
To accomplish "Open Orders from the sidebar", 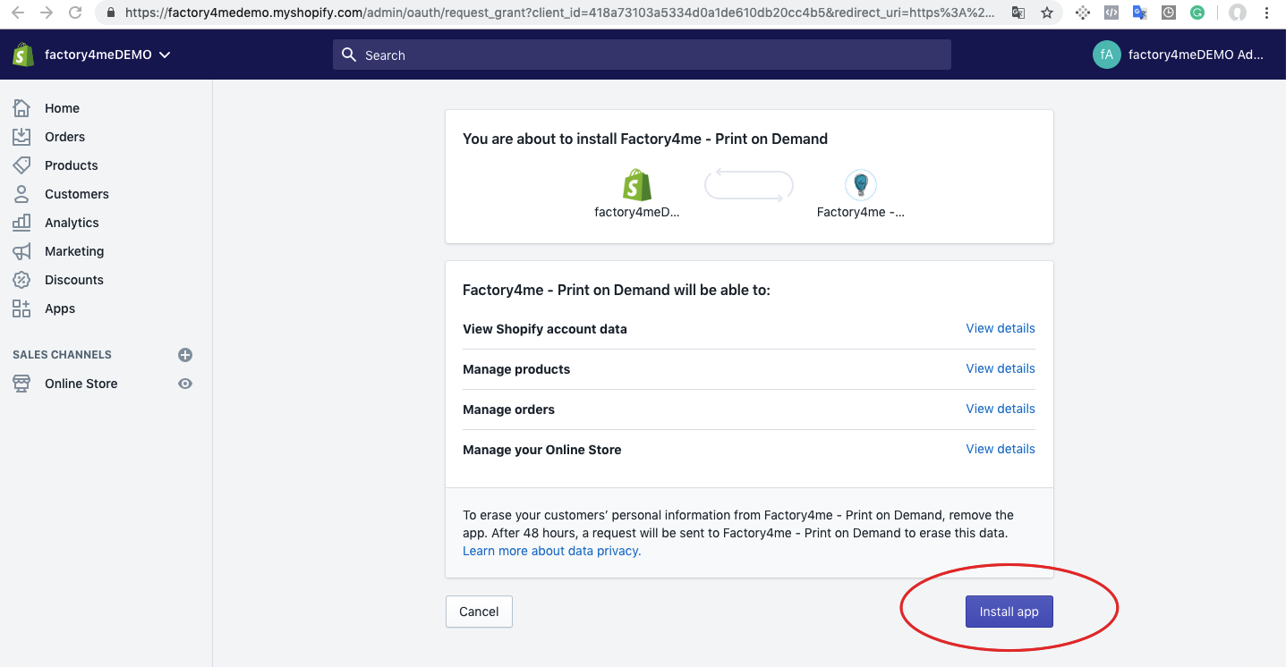I will click(64, 137).
